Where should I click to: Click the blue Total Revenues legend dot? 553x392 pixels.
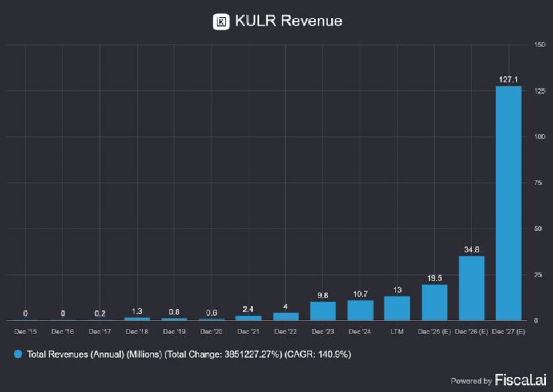tap(18, 354)
